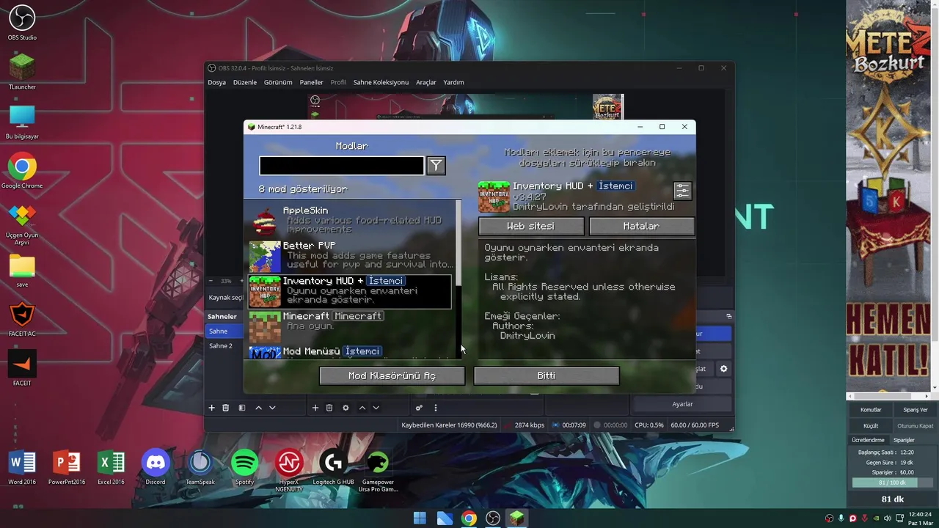The width and height of the screenshot is (939, 528).
Task: Open Bu bilgisayar desktop icon
Action: (22, 122)
